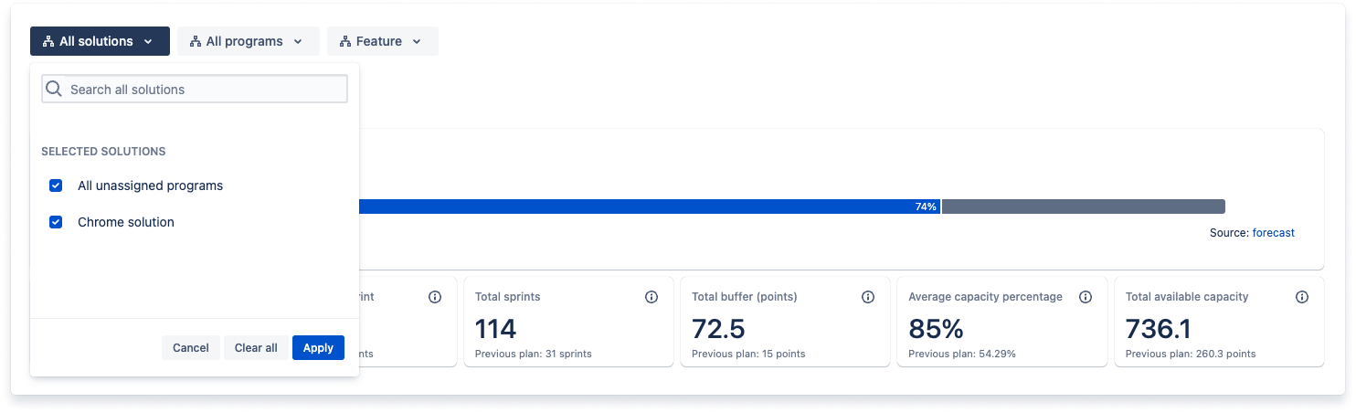Select All unassigned programs list label
The height and width of the screenshot is (413, 1356).
coord(150,185)
